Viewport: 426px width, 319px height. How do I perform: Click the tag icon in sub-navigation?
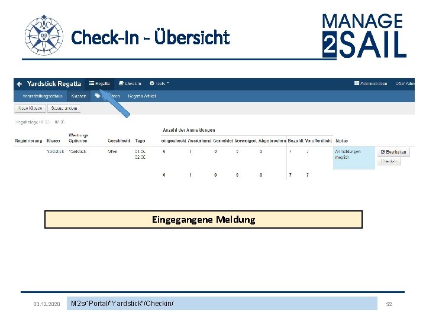pyautogui.click(x=97, y=96)
